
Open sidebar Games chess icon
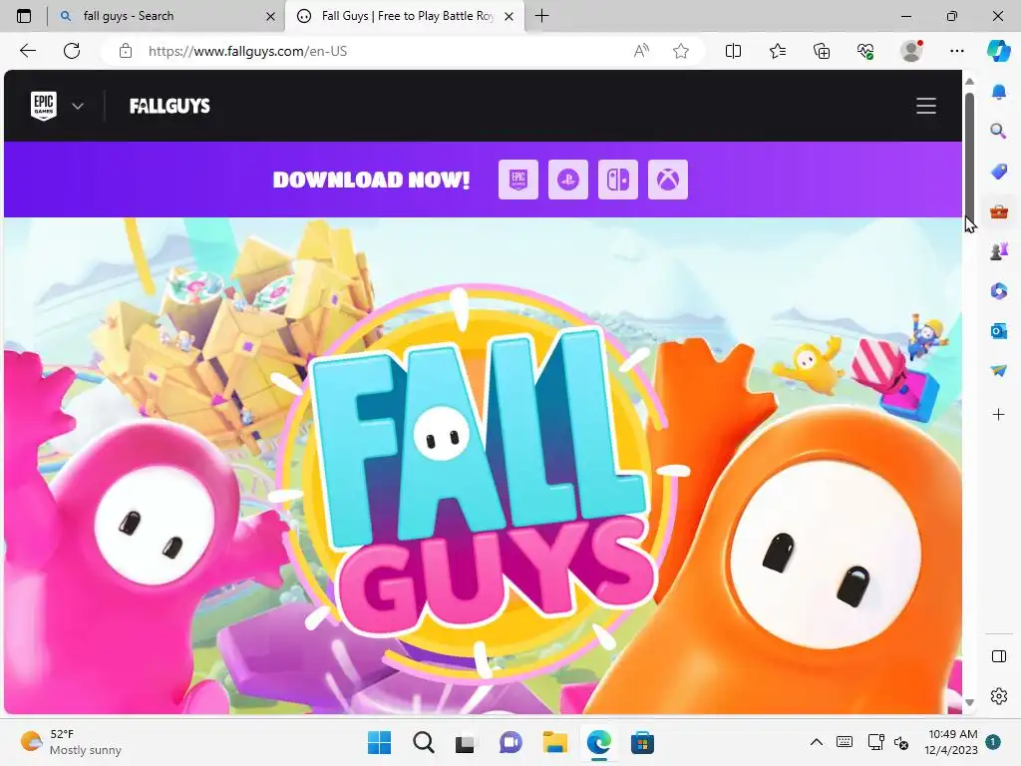pos(999,250)
